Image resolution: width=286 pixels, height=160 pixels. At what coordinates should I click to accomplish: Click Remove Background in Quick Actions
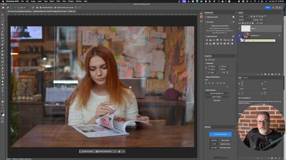(x=216, y=93)
